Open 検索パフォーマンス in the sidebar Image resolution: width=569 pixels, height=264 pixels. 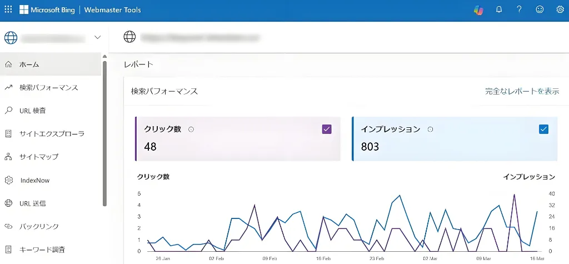point(48,87)
